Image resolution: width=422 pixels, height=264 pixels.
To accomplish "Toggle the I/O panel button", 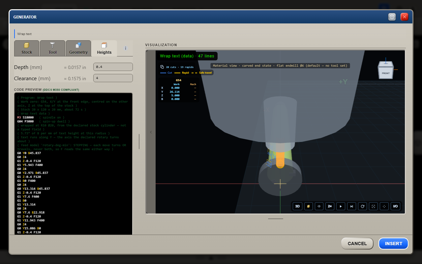I will (x=395, y=206).
